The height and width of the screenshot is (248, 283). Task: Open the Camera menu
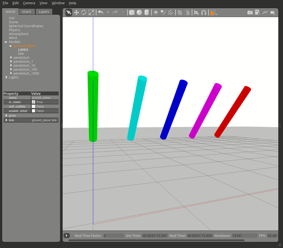[29, 3]
